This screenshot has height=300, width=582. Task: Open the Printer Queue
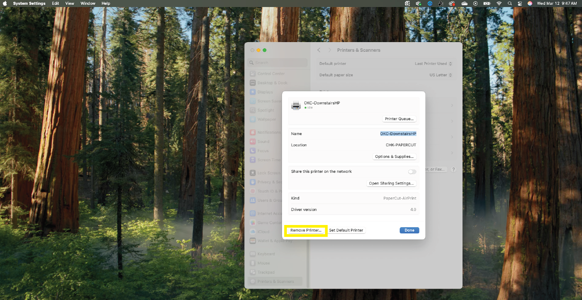(x=399, y=119)
